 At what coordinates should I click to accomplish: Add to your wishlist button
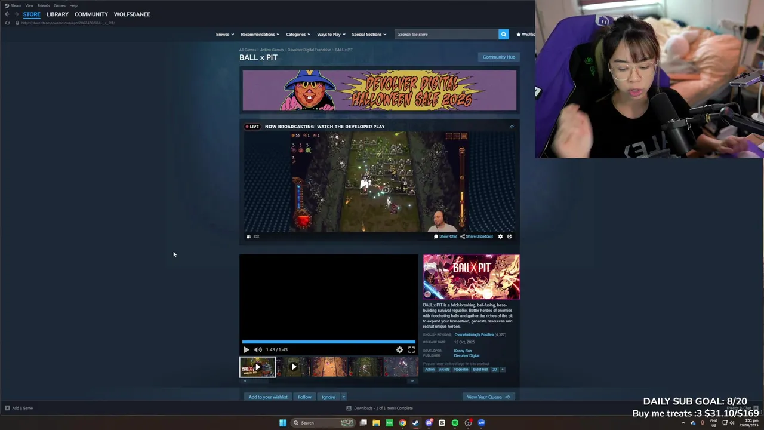tap(268, 397)
